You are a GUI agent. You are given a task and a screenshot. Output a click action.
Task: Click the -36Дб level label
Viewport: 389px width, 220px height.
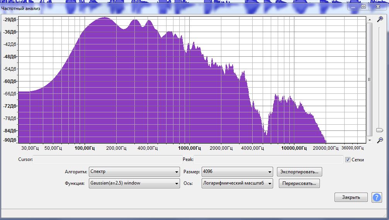10,32
